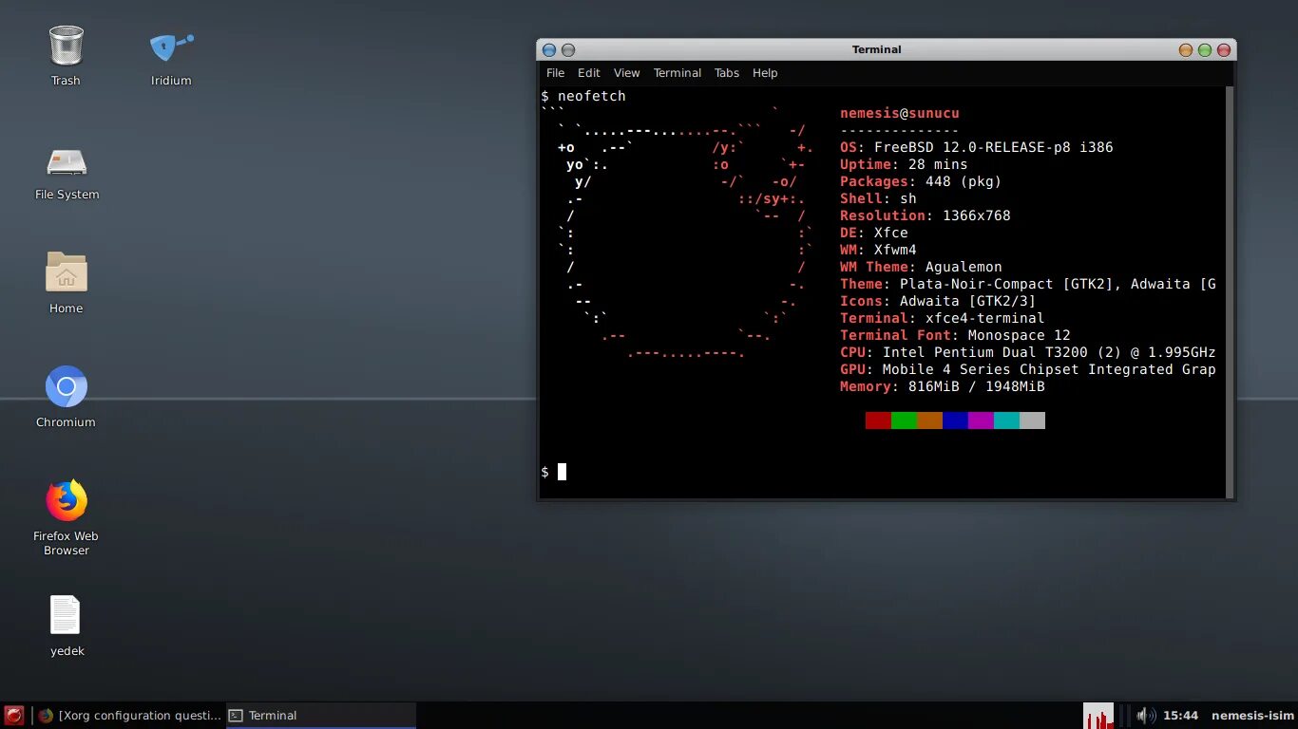The height and width of the screenshot is (729, 1298).
Task: Click the 'Memory: 816MiB / 1948MiB' line
Action: pos(943,386)
